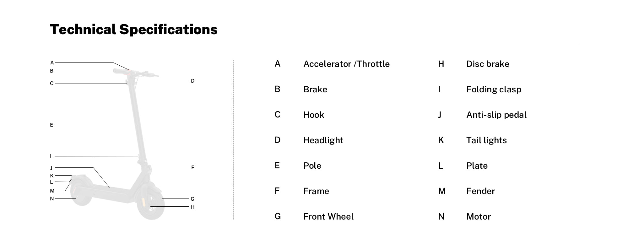
Task: Select the Motor legend entry
Action: tap(479, 217)
